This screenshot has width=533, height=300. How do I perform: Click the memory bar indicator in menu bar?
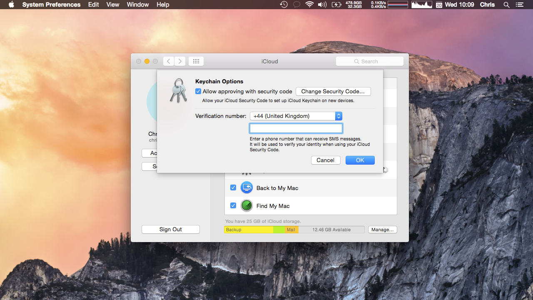point(398,5)
